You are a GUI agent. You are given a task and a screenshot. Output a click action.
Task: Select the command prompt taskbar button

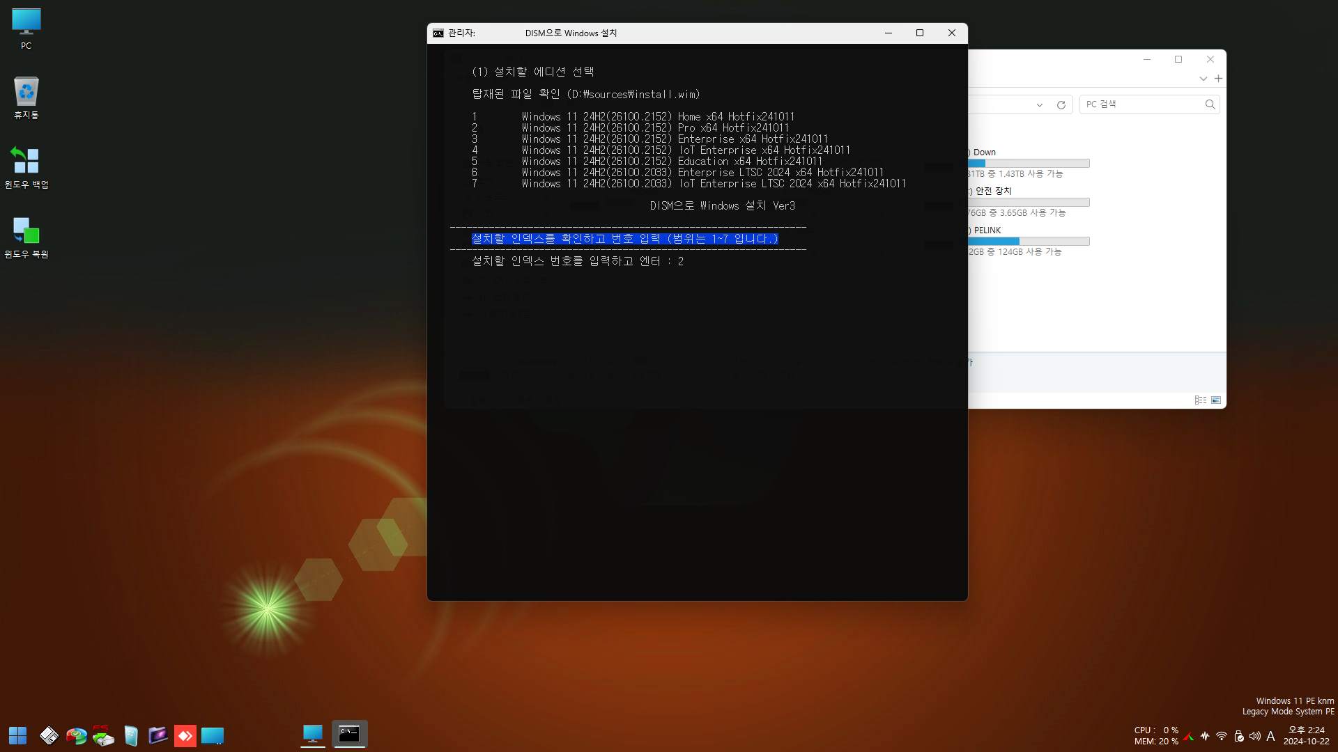point(349,734)
